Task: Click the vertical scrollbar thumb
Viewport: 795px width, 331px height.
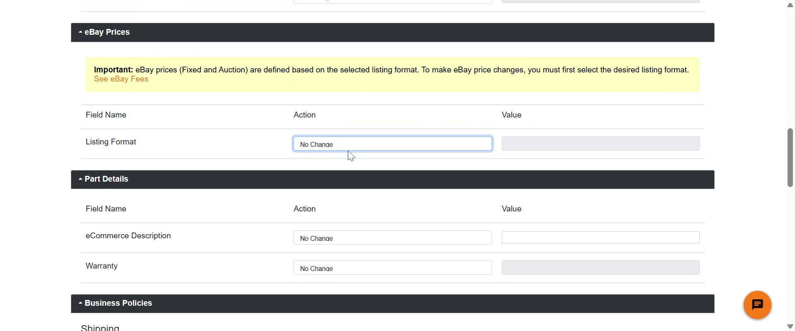Action: pyautogui.click(x=790, y=157)
